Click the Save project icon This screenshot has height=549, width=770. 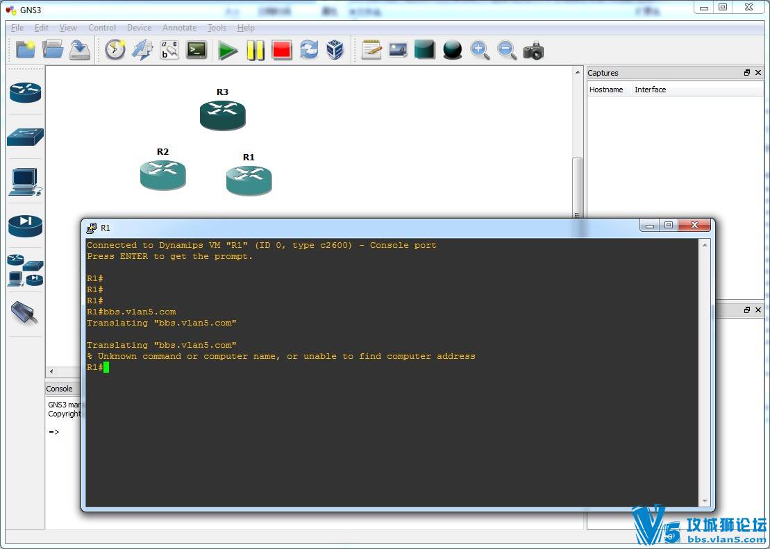(x=80, y=49)
